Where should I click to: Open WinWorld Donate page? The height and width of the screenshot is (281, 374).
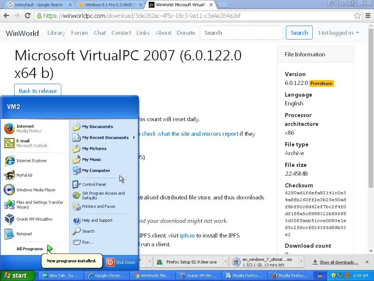[186, 33]
